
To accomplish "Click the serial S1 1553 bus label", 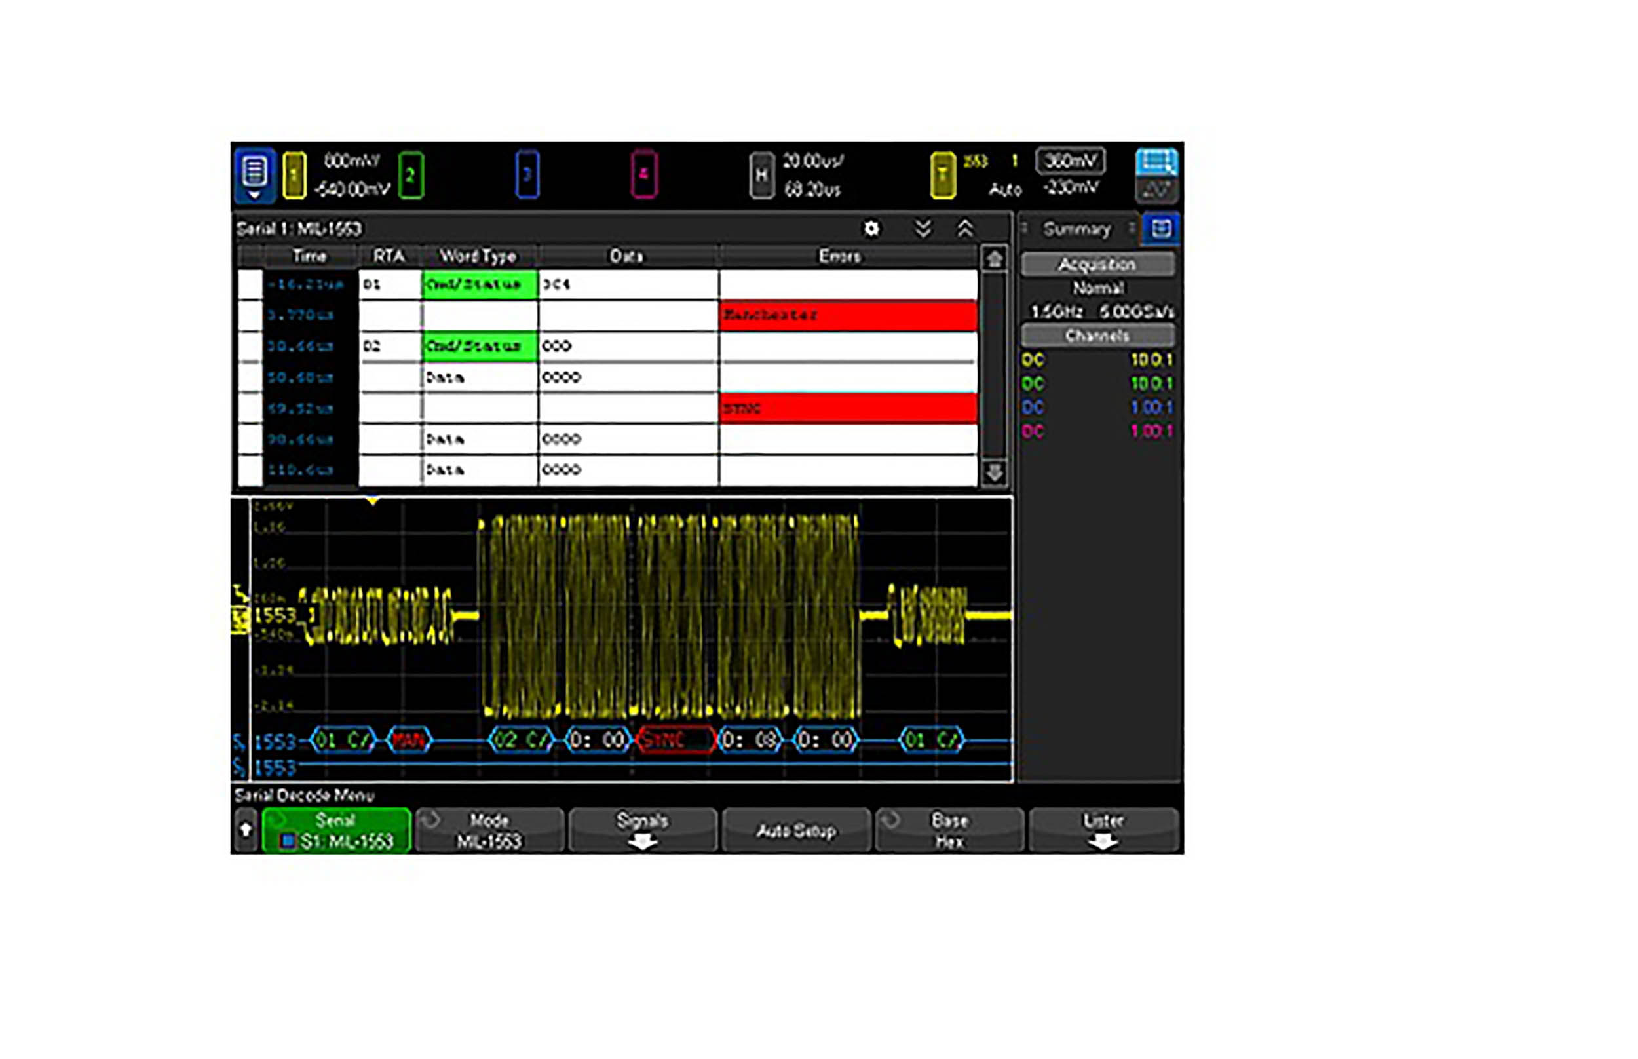I will [x=265, y=742].
